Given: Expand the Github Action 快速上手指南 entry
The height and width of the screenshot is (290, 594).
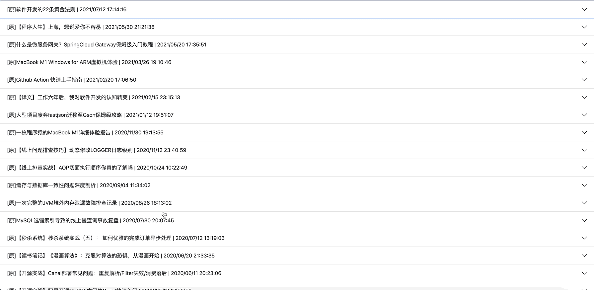Looking at the screenshot, I should point(584,80).
